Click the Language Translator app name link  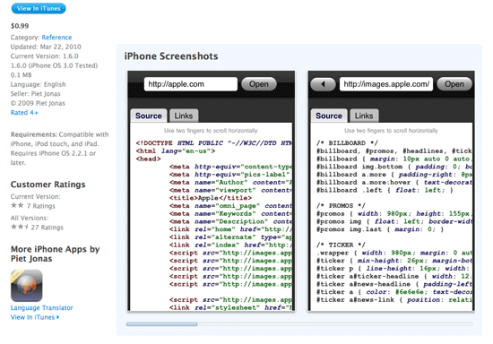(x=41, y=308)
